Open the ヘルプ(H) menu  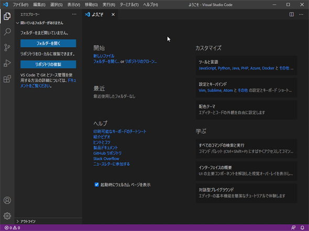(150, 5)
